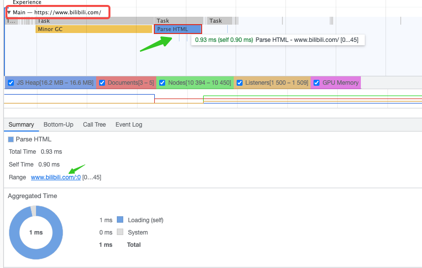Click the Total row in the legend
Screen dimensions: 422x268
pyautogui.click(x=120, y=244)
